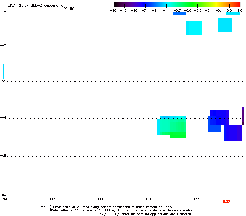Click the 'Data buffer is 22 hrs' note line
The image size is (246, 216).
click(x=120, y=210)
